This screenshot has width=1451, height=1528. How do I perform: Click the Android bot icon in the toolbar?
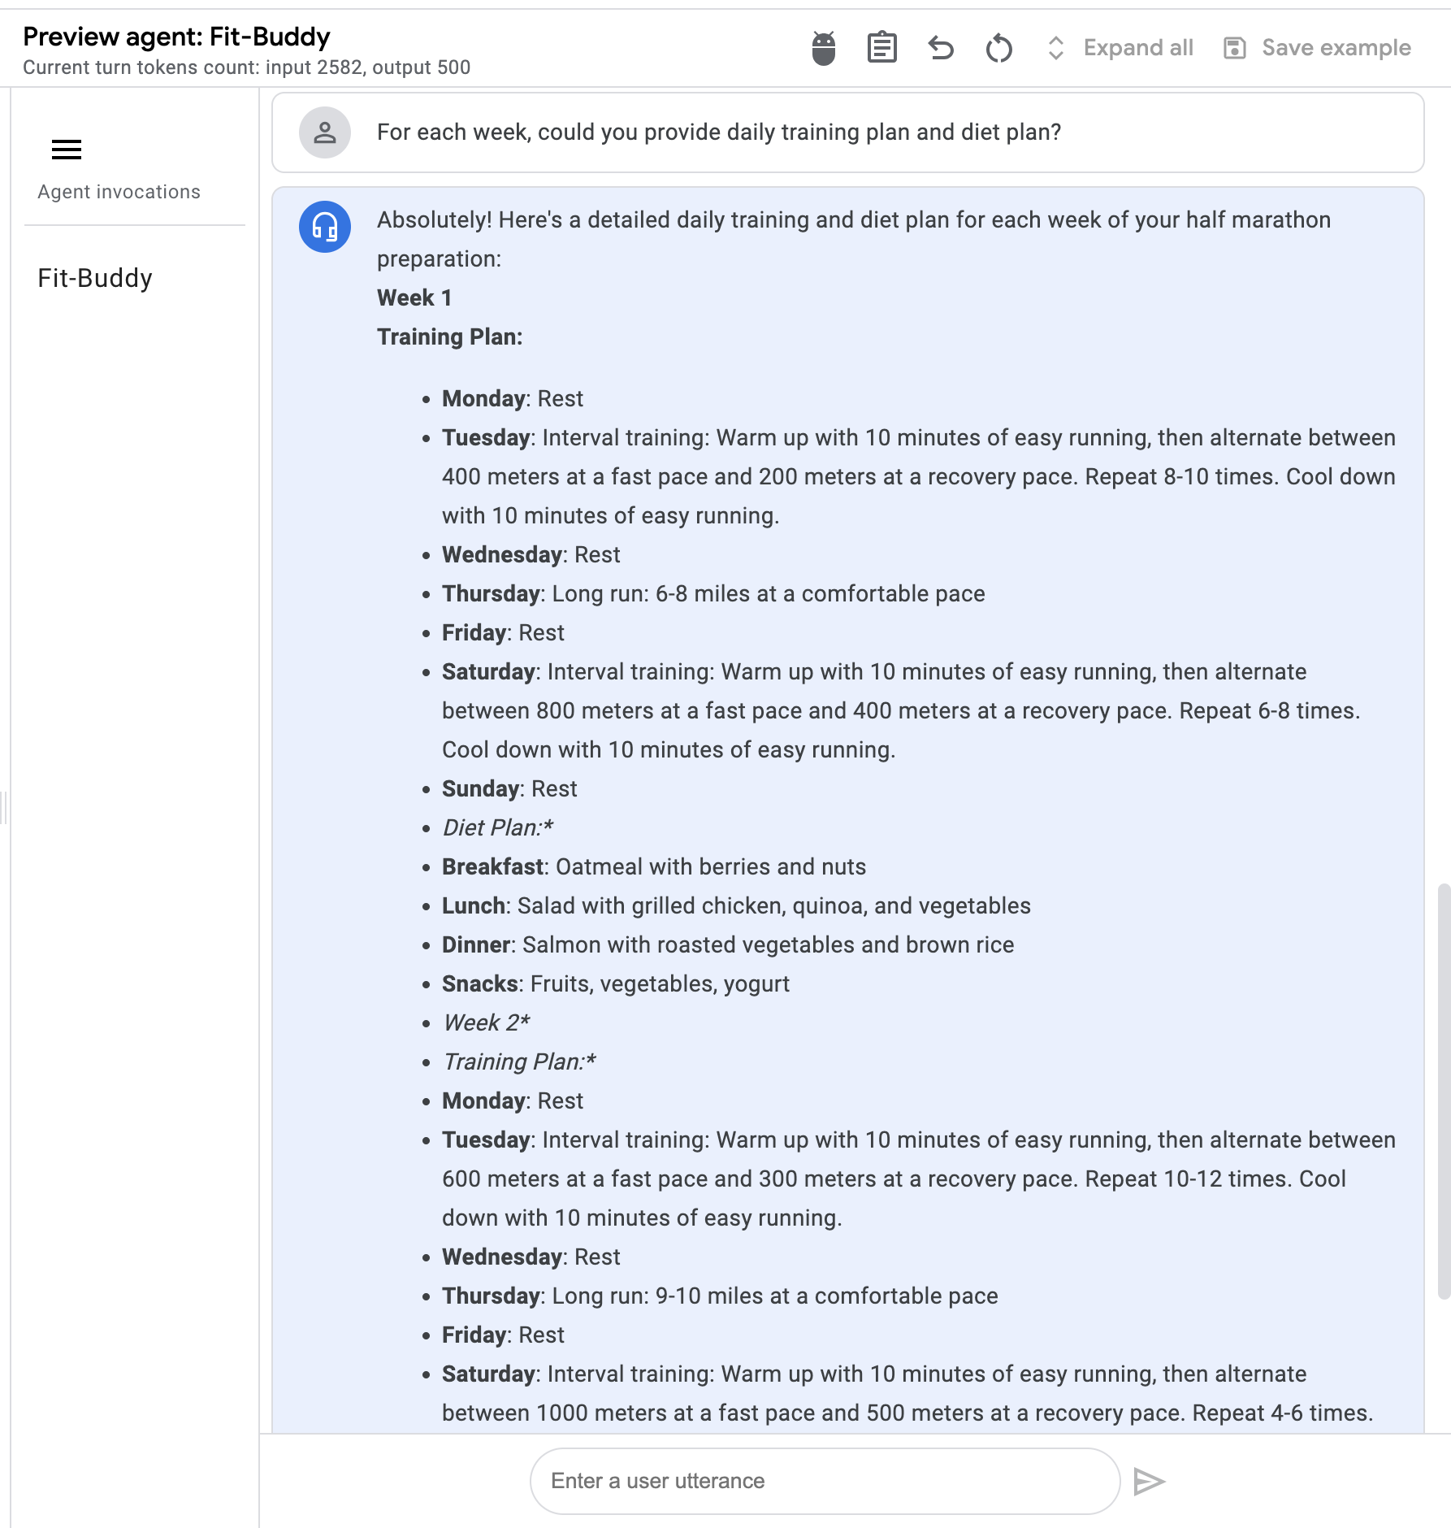(823, 48)
